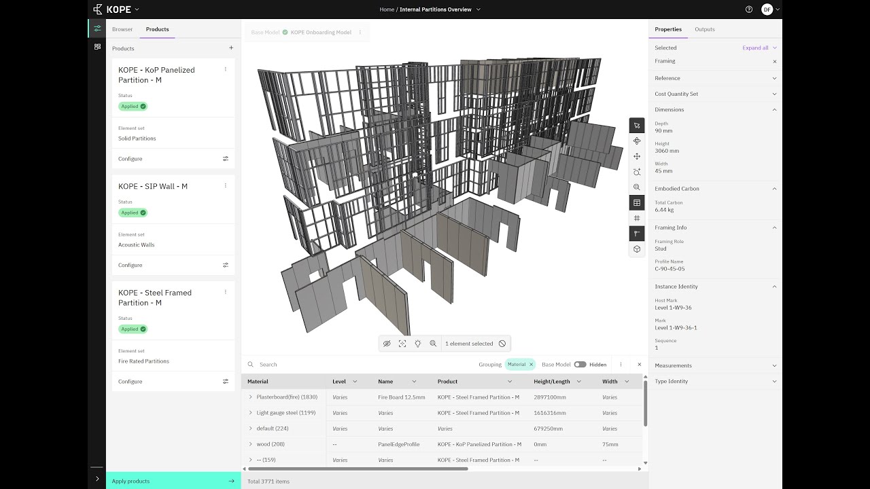Select the cursor selection tool
870x489 pixels.
637,126
